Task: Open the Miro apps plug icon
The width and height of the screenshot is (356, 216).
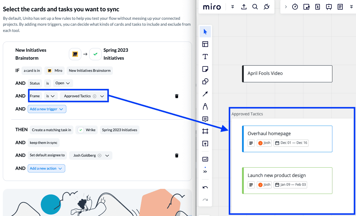Action: (267, 7)
